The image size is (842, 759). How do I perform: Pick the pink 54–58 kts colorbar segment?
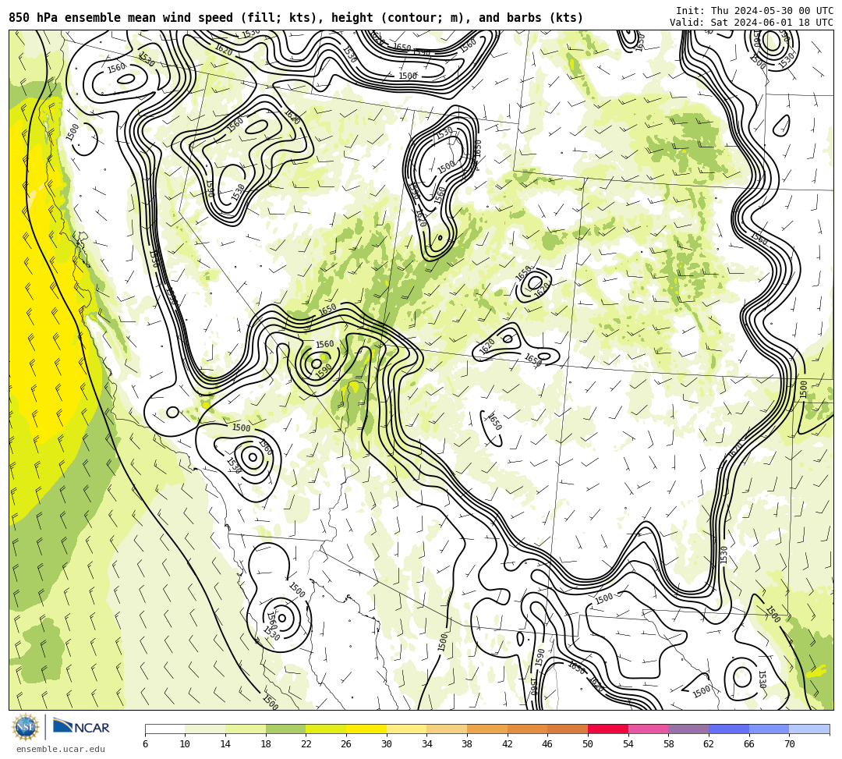(x=648, y=729)
